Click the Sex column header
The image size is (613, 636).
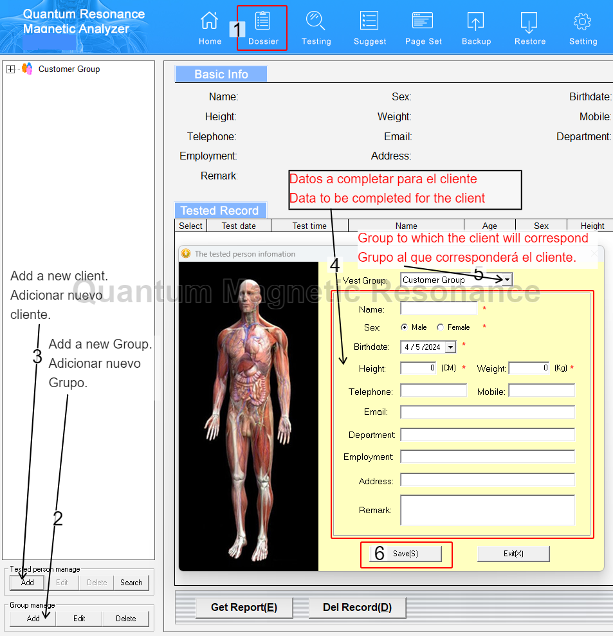coord(541,226)
